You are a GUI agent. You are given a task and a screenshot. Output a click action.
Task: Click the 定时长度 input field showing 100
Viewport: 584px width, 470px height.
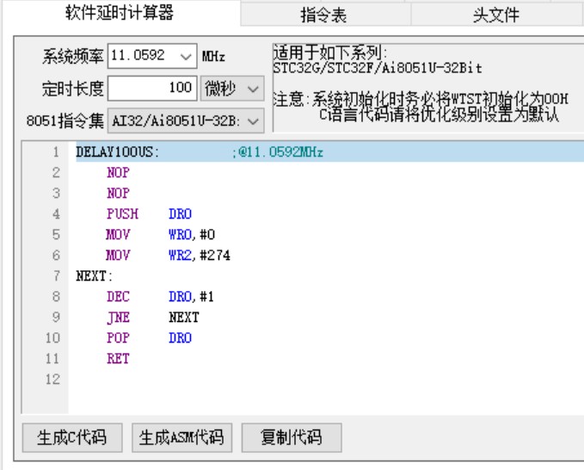point(152,89)
